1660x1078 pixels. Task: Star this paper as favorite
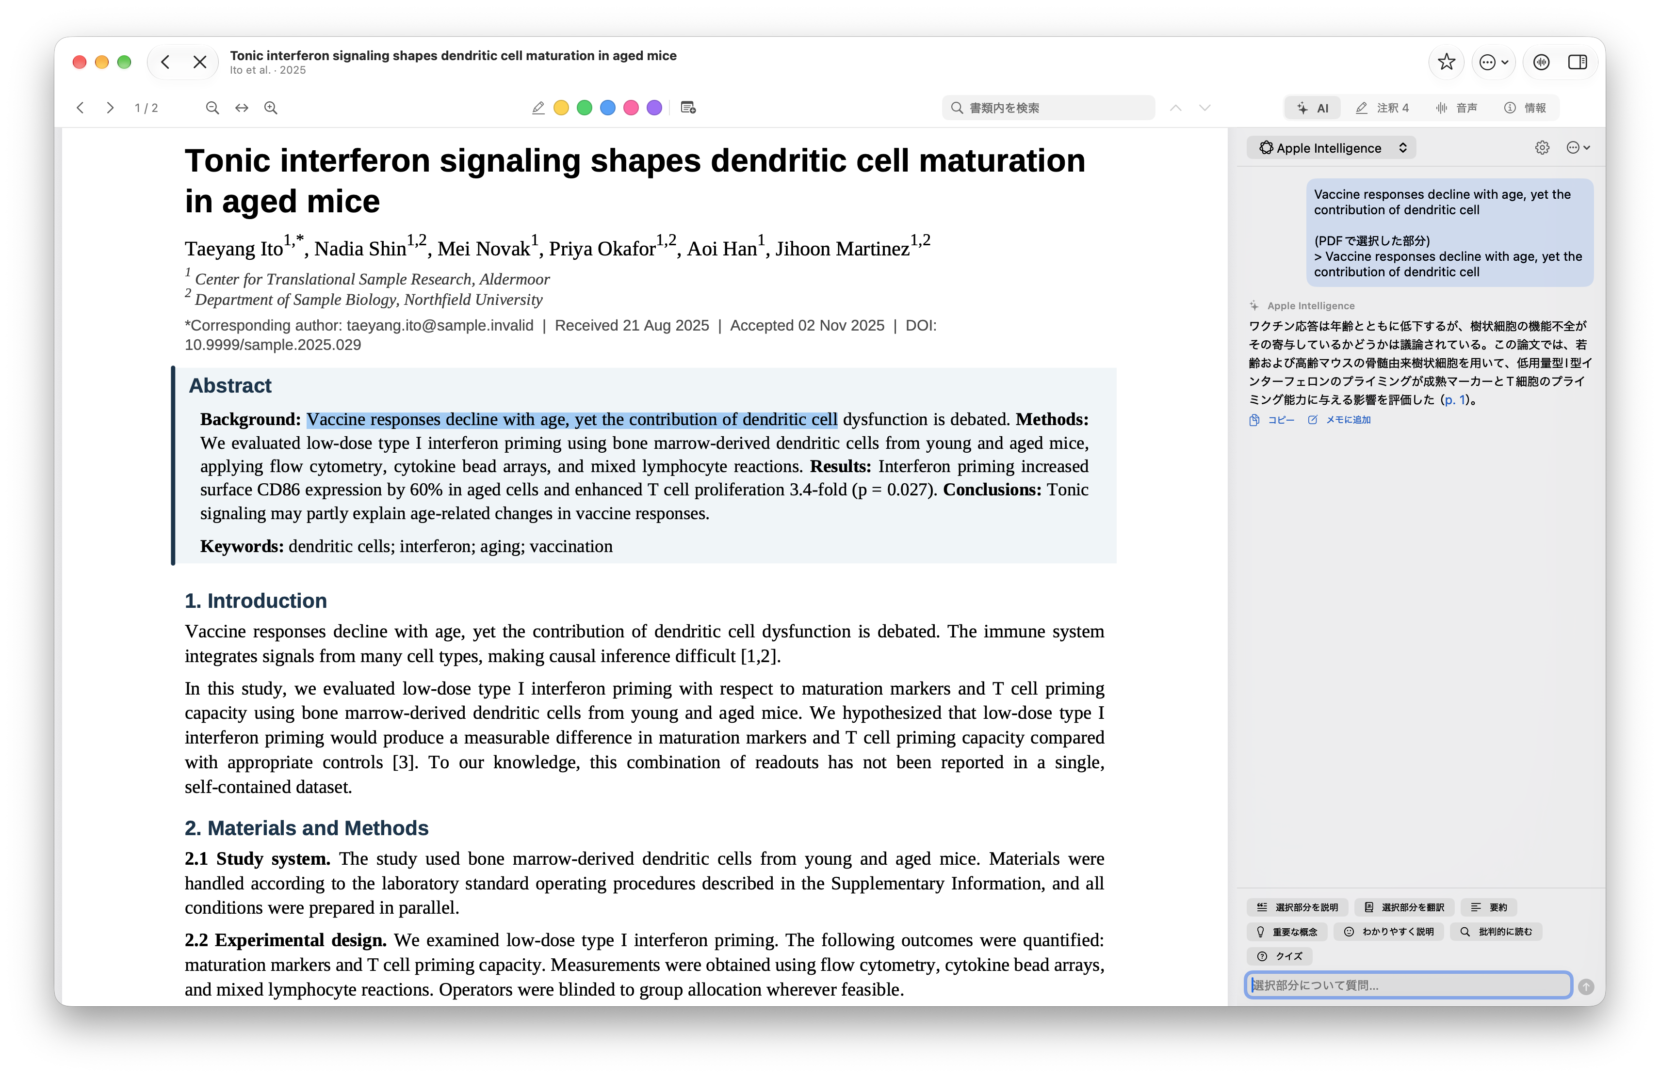tap(1447, 62)
